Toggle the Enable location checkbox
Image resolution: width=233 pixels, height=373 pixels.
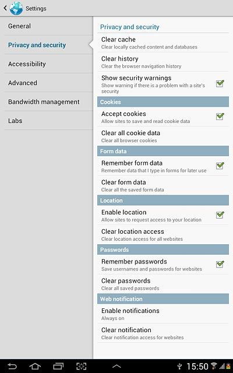point(220,215)
